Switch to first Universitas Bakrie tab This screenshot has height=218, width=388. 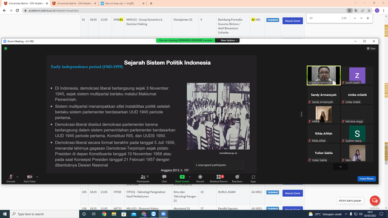[x=25, y=4]
